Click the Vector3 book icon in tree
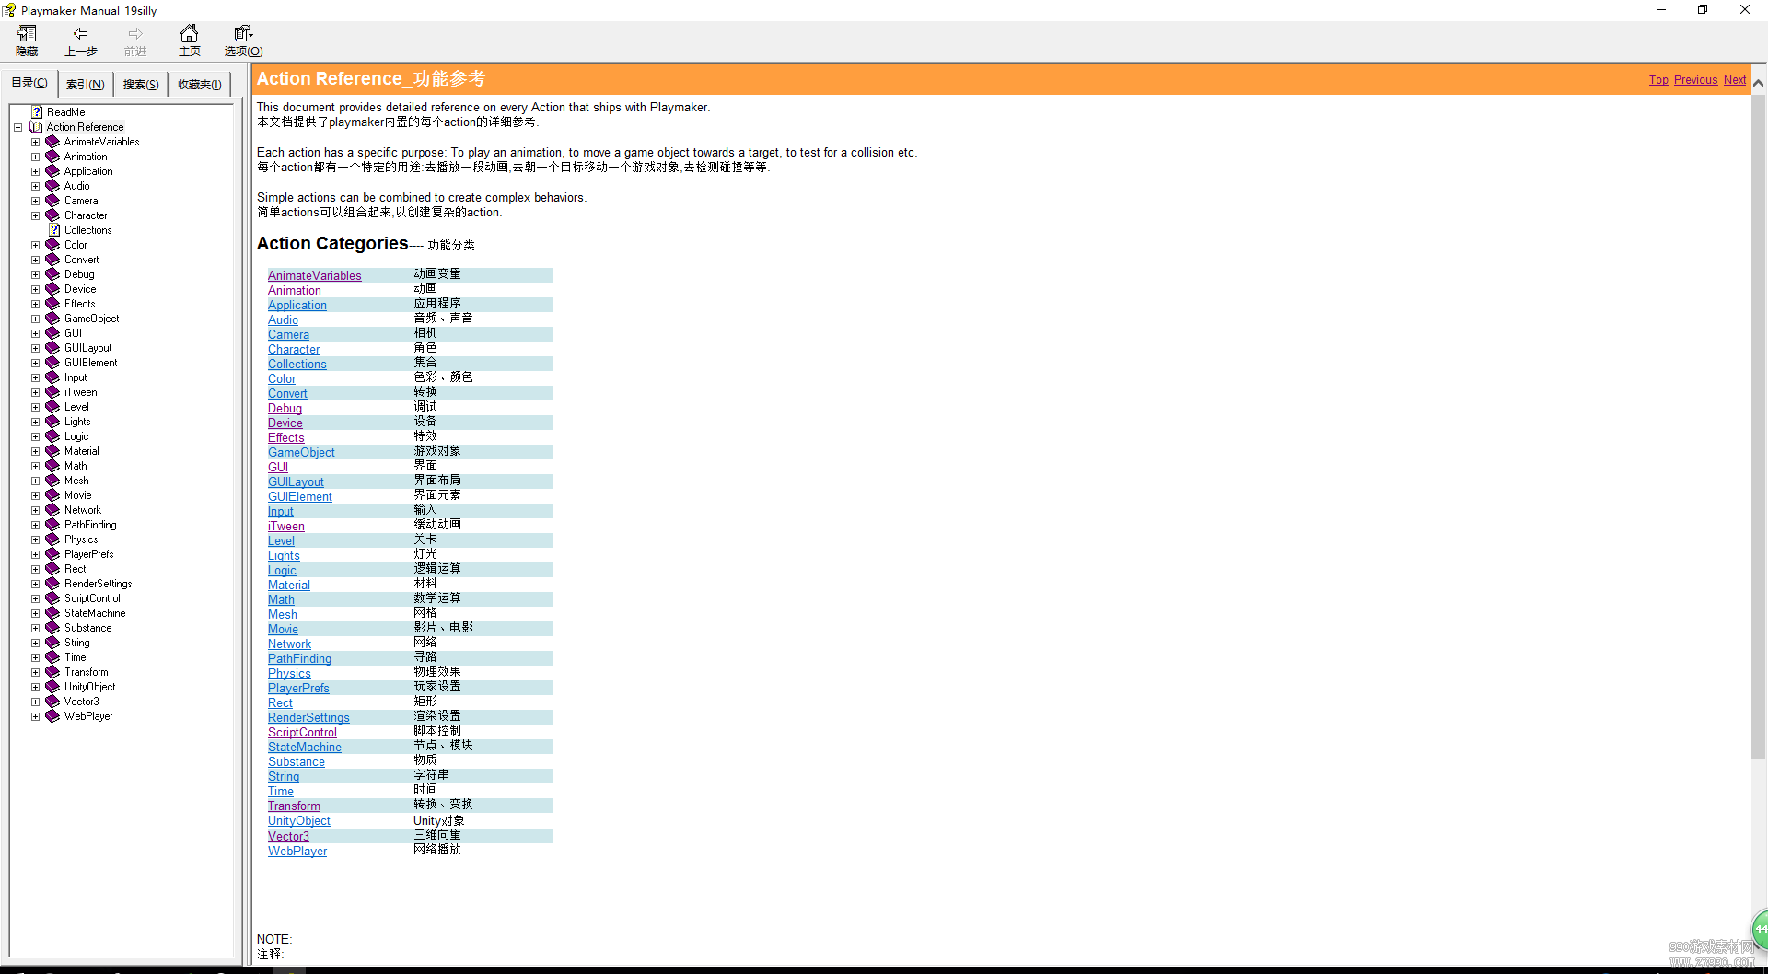1768x974 pixels. pyautogui.click(x=52, y=702)
